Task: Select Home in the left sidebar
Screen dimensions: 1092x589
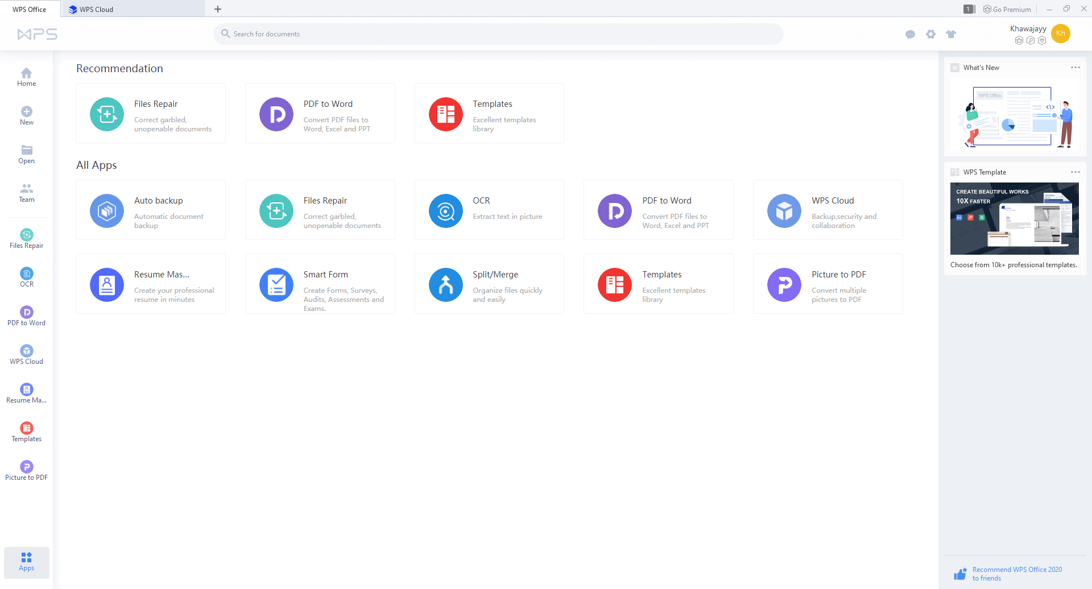Action: point(27,77)
